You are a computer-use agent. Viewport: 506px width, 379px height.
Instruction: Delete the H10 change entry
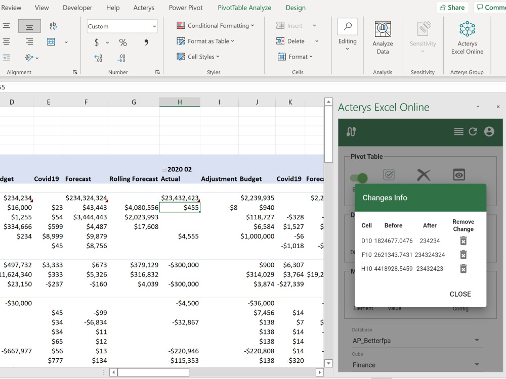463,268
